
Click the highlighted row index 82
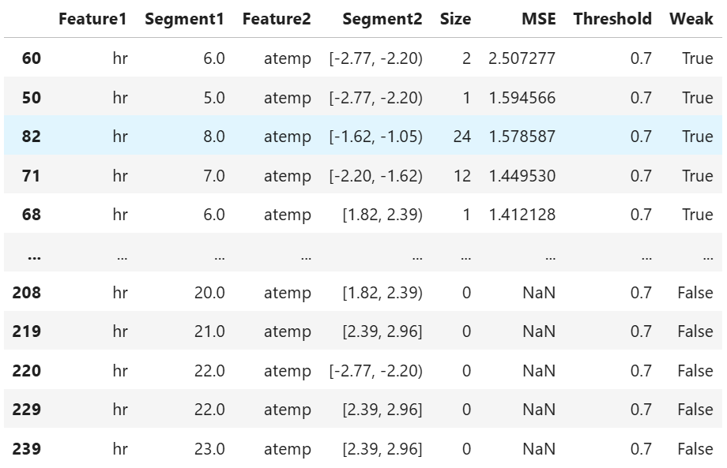click(31, 137)
